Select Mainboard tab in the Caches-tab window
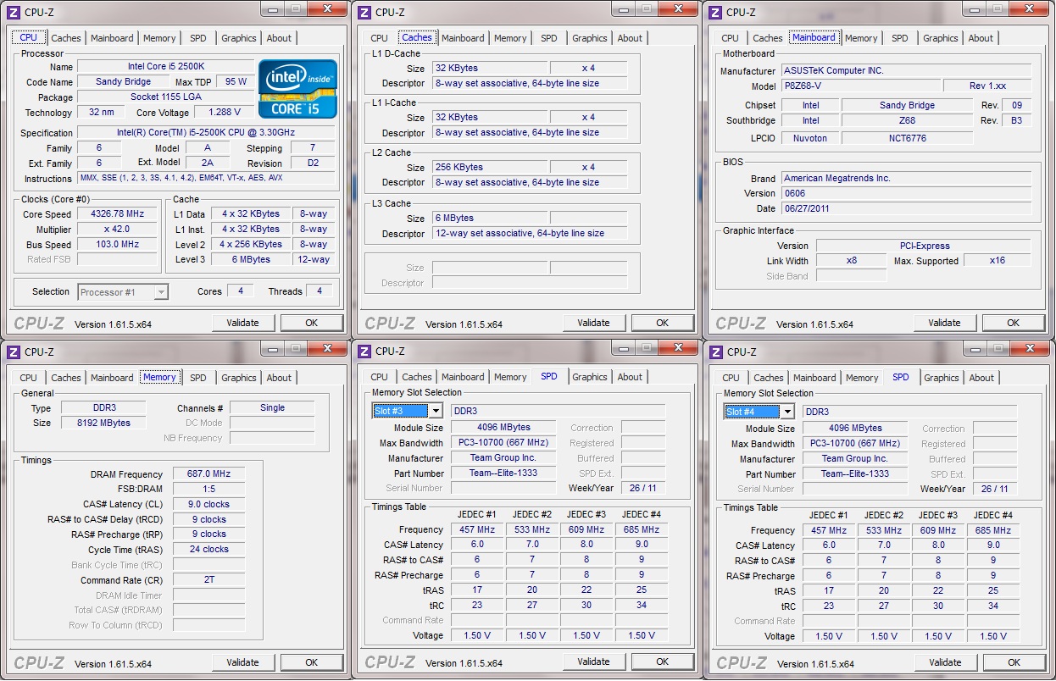 tap(463, 38)
